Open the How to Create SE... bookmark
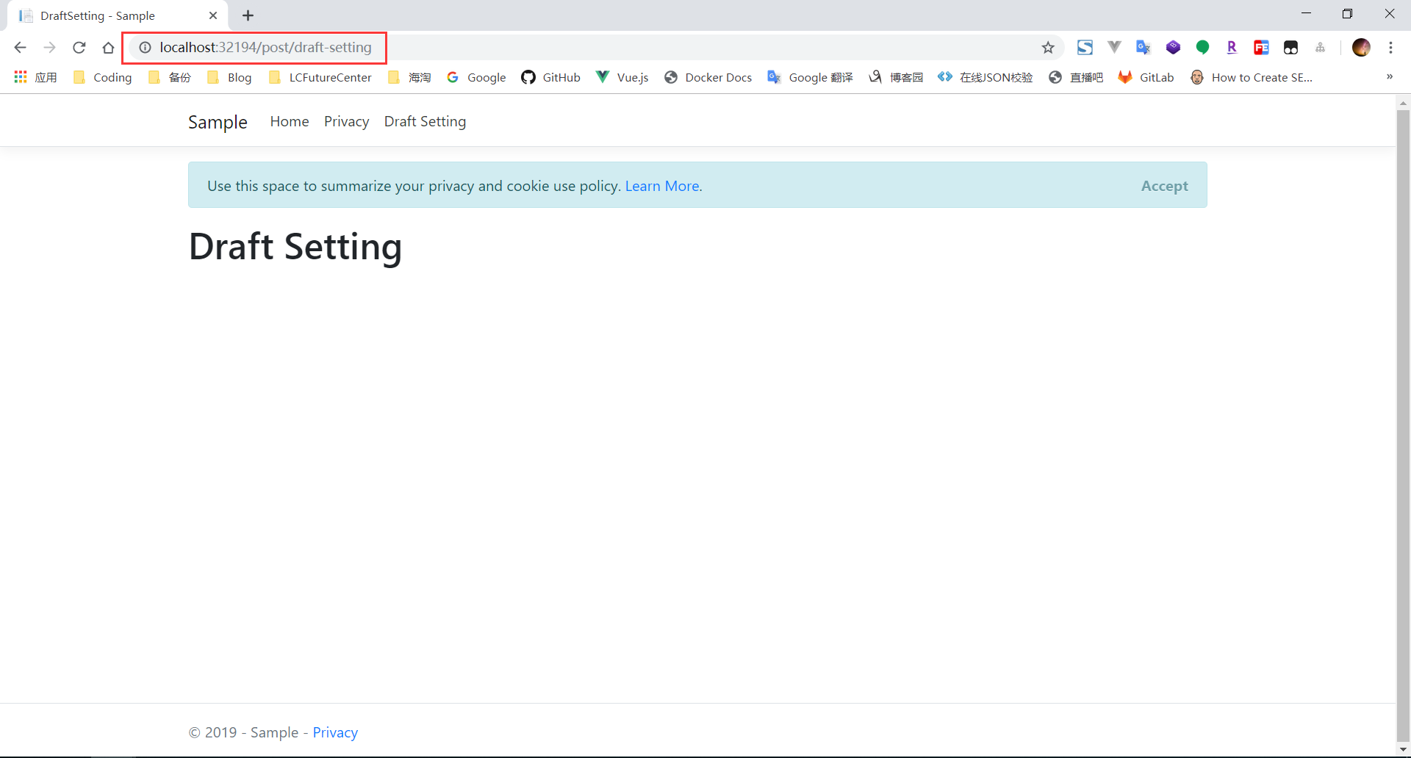Screen dimensions: 1411x758 coord(1252,77)
